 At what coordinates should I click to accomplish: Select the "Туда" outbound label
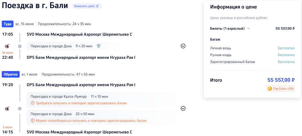[x=7, y=24]
